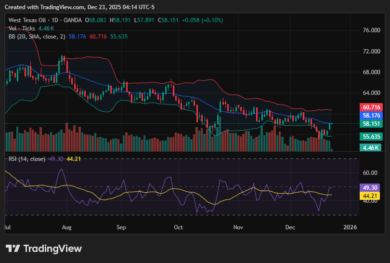Select the Oct marker on time axis
The image size is (390, 263).
(178, 226)
